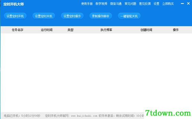Click the 立即购买 link

point(168,4)
